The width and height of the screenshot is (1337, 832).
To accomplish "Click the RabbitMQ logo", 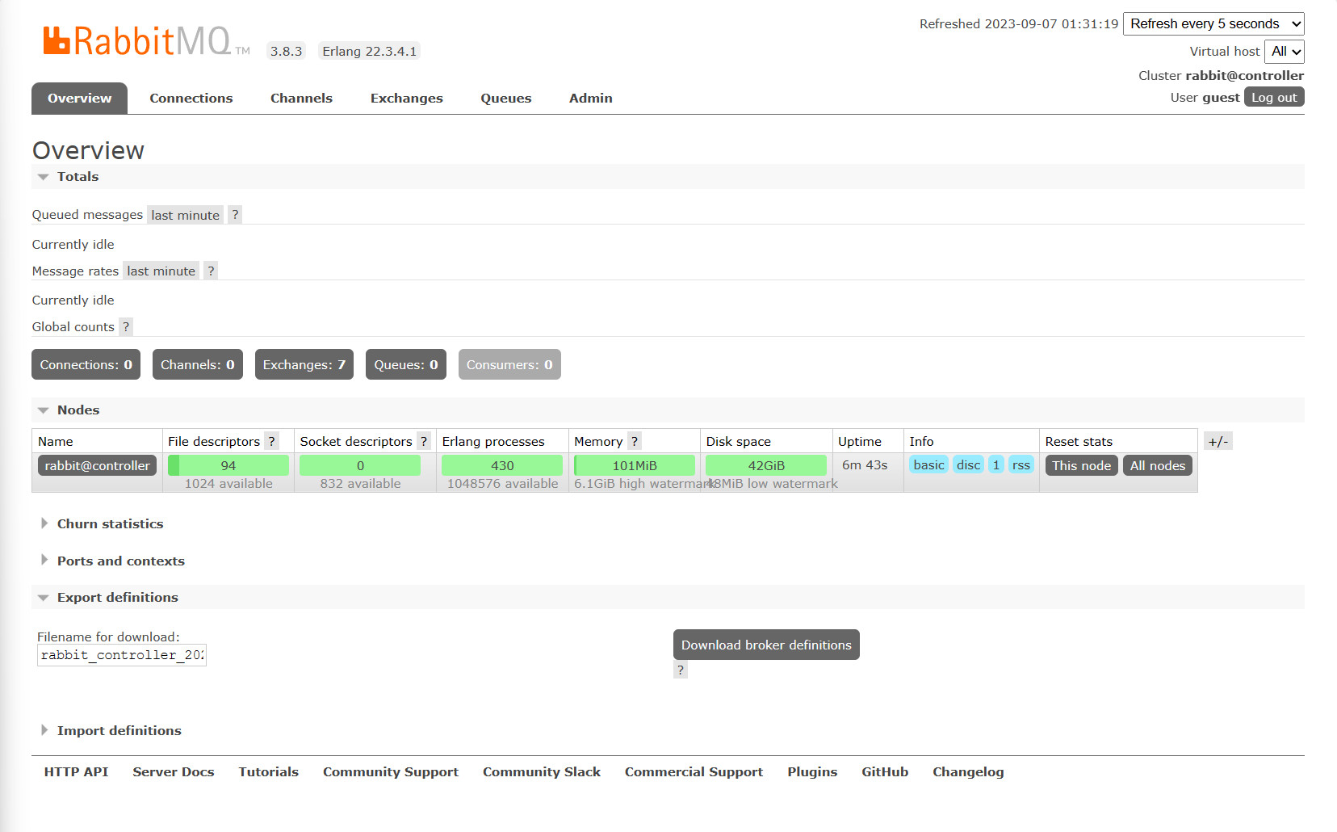I will 147,41.
